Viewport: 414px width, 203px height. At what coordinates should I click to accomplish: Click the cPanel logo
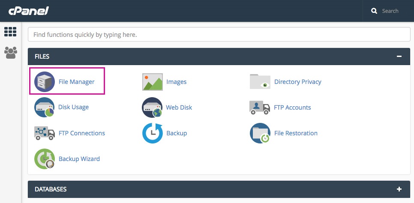click(x=29, y=11)
